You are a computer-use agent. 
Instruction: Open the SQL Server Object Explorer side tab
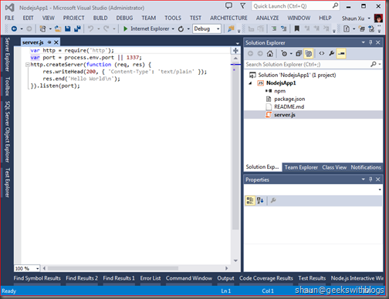pos(7,132)
